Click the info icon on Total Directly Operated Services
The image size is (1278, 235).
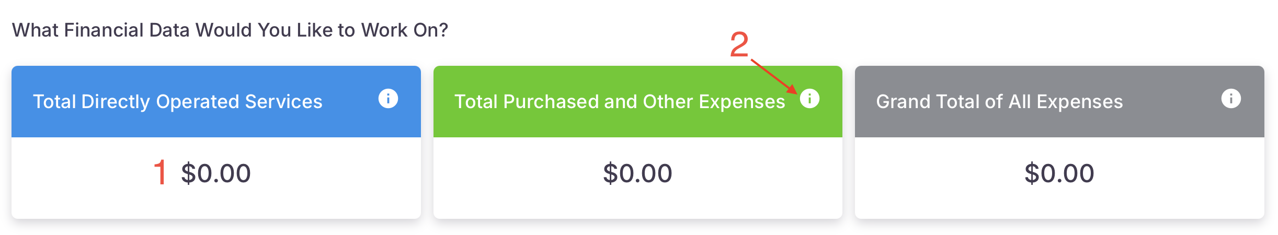(x=388, y=98)
